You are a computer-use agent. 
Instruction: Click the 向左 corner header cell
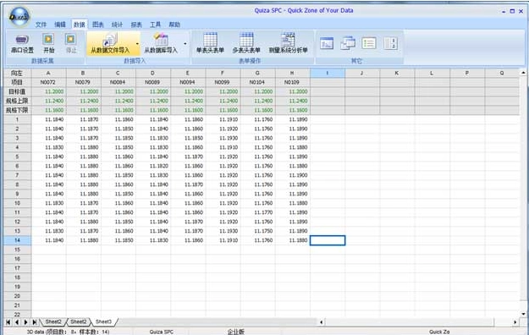(17, 73)
